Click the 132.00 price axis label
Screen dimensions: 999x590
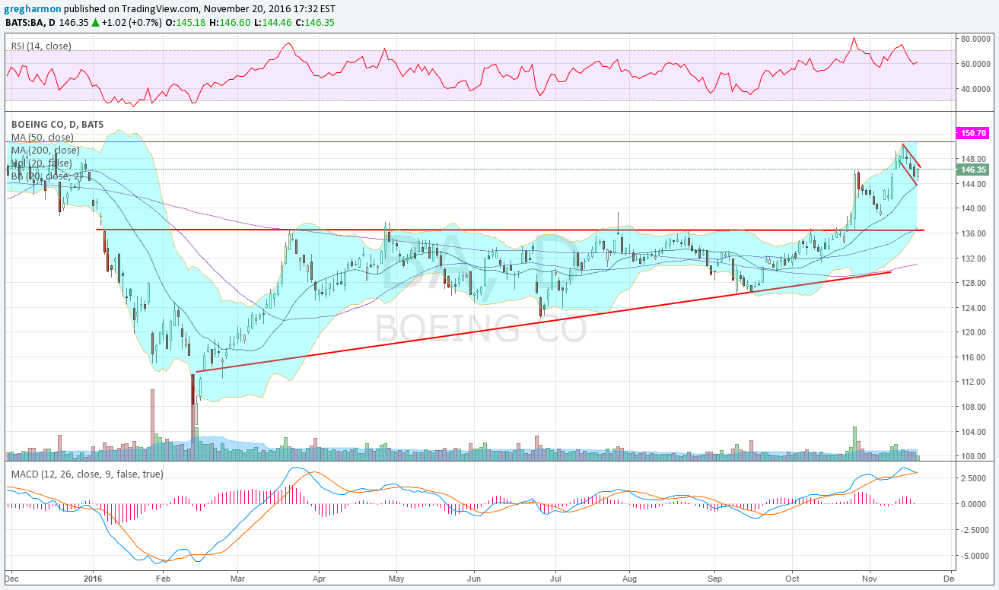coord(972,259)
